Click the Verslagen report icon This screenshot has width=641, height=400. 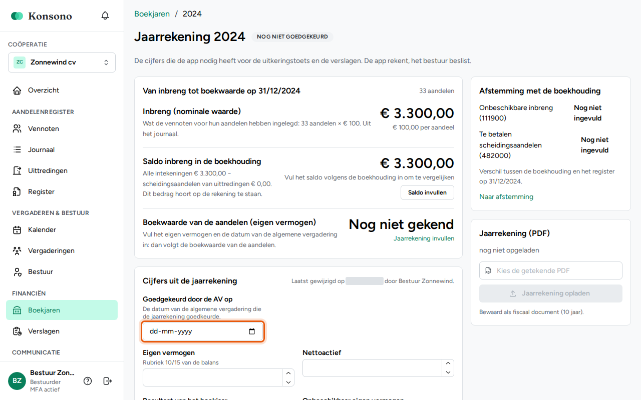tap(17, 331)
